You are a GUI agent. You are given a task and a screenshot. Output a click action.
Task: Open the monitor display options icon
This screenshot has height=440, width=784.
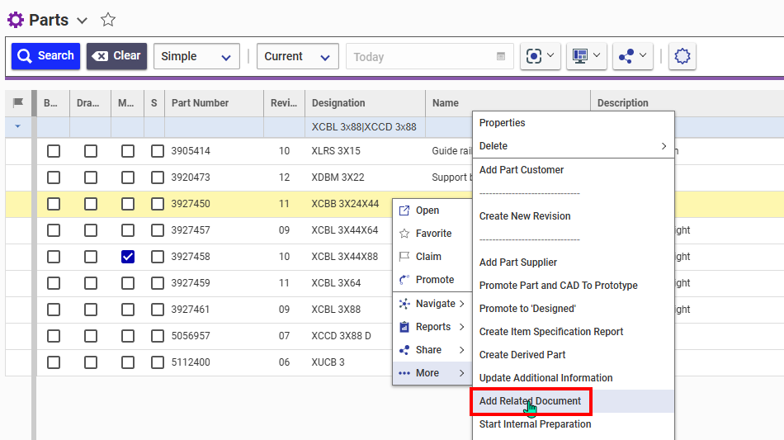(587, 56)
